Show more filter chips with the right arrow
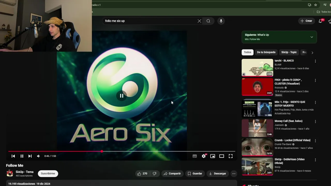This screenshot has width=331, height=186. (x=312, y=52)
